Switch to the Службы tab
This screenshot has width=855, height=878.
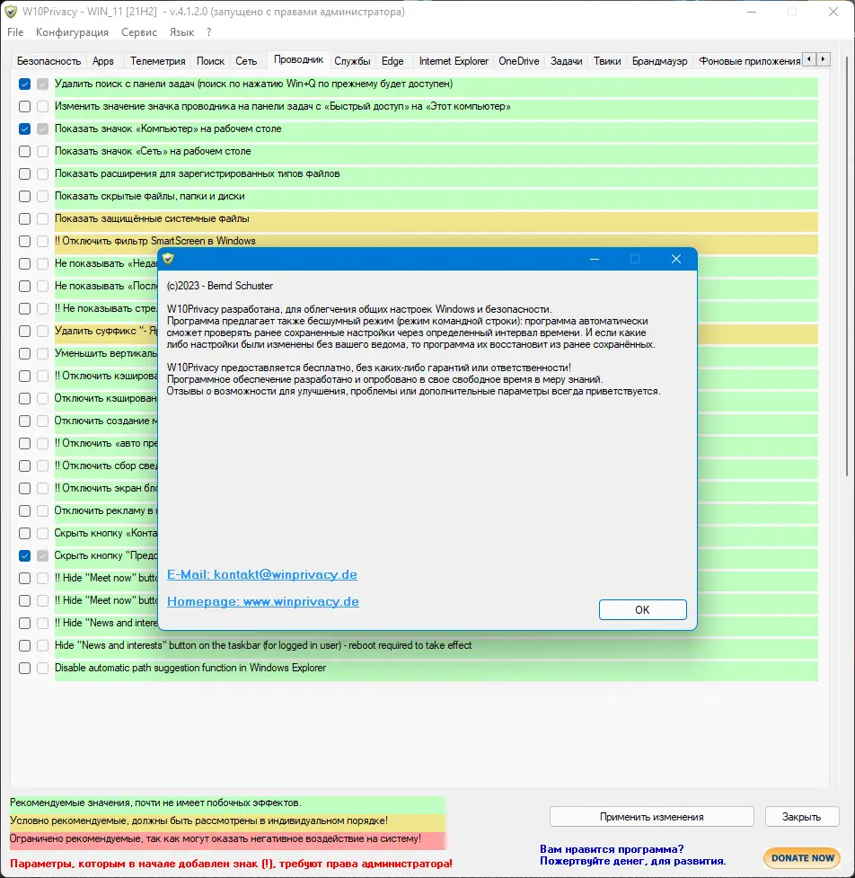(353, 61)
